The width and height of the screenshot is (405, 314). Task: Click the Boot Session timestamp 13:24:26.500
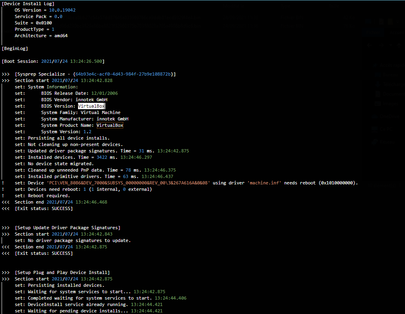tap(86, 61)
